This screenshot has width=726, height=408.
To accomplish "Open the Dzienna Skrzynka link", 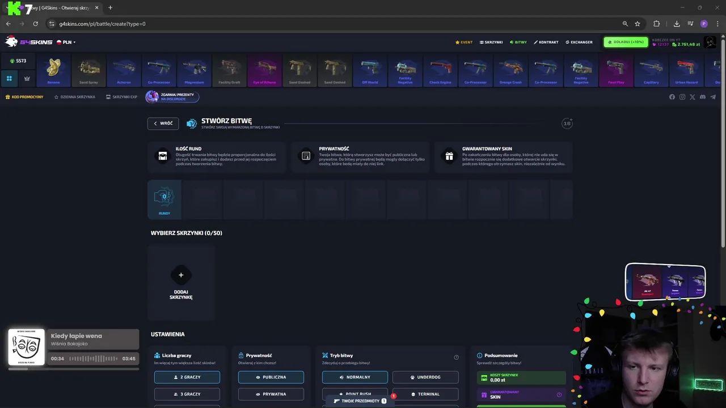I will 75,97.
